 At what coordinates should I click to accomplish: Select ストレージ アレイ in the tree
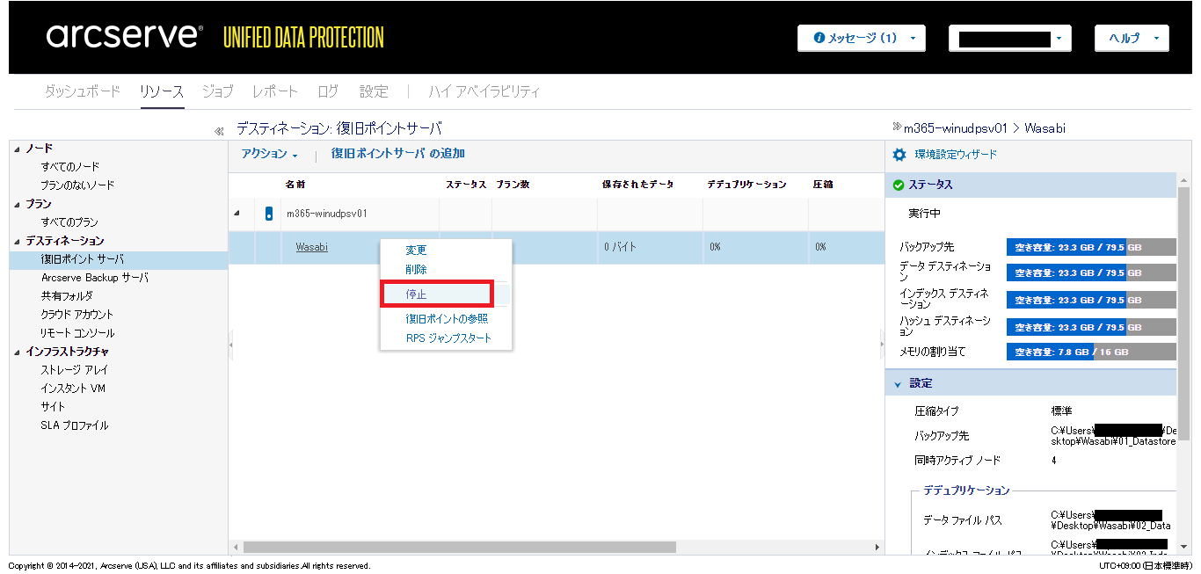[x=75, y=370]
